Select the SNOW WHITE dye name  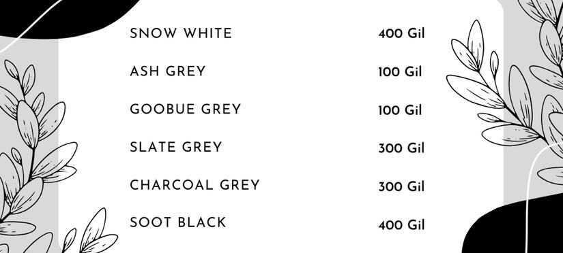[x=181, y=33]
